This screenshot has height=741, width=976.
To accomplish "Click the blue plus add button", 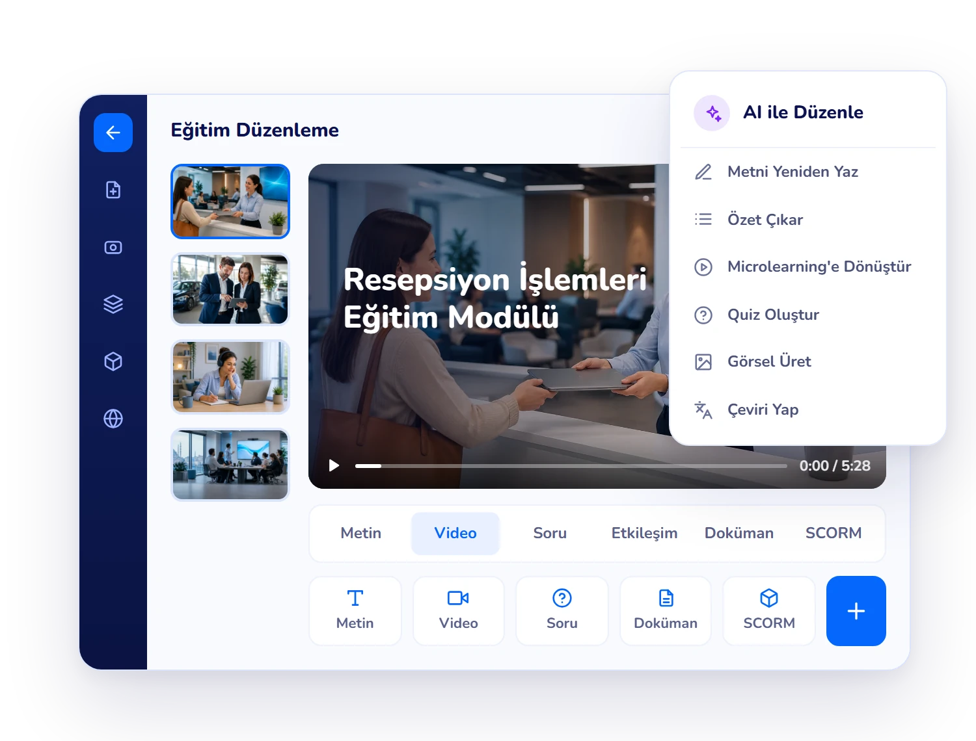I will coord(856,611).
